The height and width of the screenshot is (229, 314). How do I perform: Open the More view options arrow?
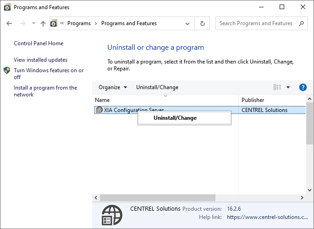[x=288, y=87]
